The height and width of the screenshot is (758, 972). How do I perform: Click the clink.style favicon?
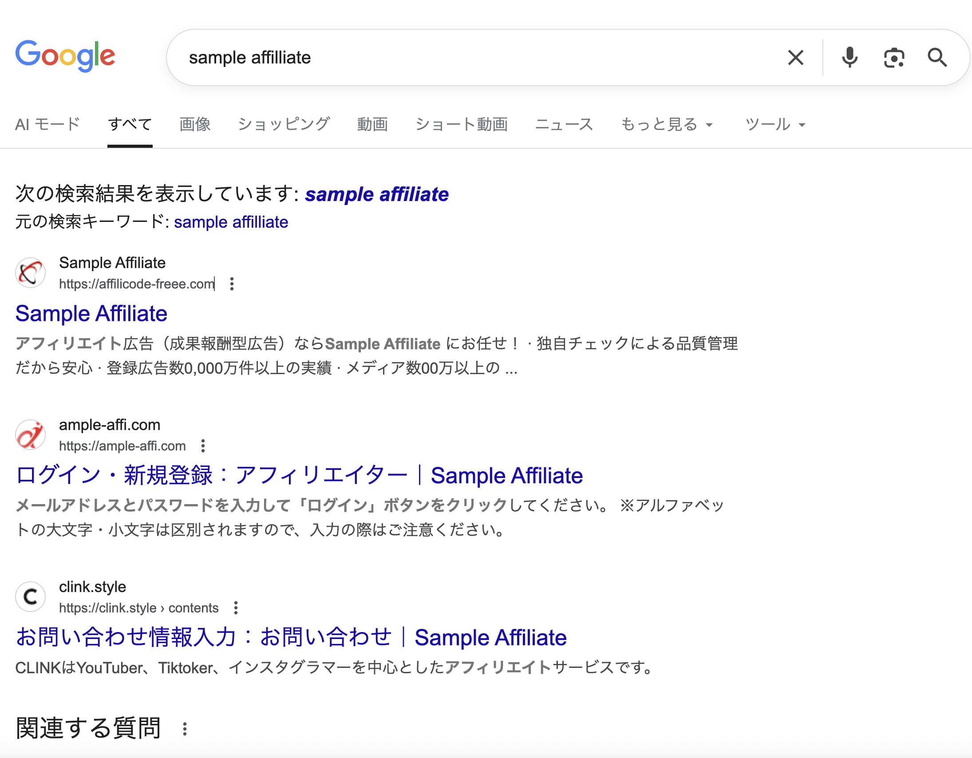coord(30,597)
